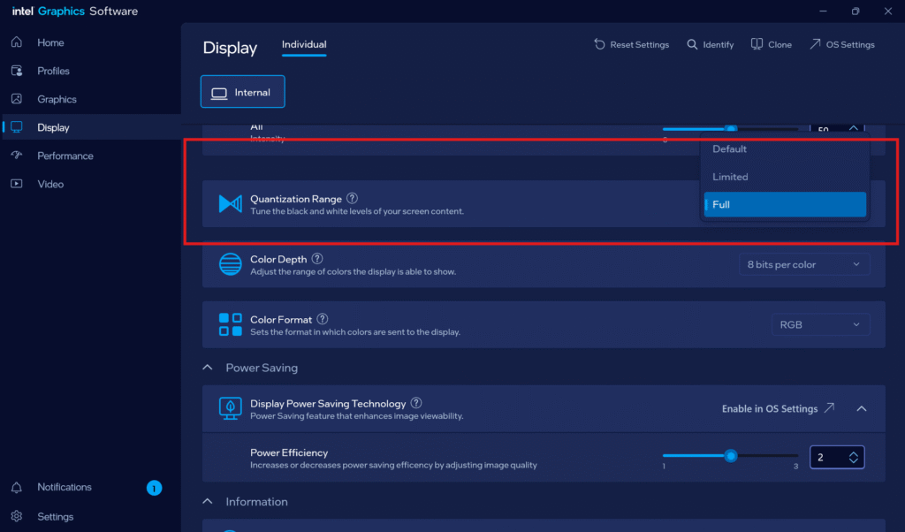
Task: Click the Reset Settings circular arrow icon
Action: (600, 44)
